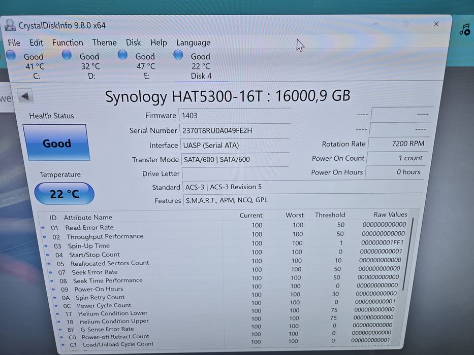Click the CrystalDiskInfo title bar icon
Viewport: 474px width, 355px height.
10,25
